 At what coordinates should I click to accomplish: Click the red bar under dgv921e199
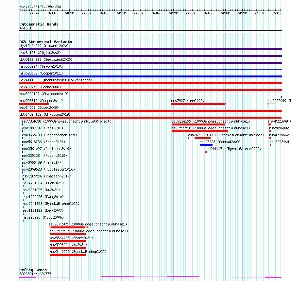198,124
